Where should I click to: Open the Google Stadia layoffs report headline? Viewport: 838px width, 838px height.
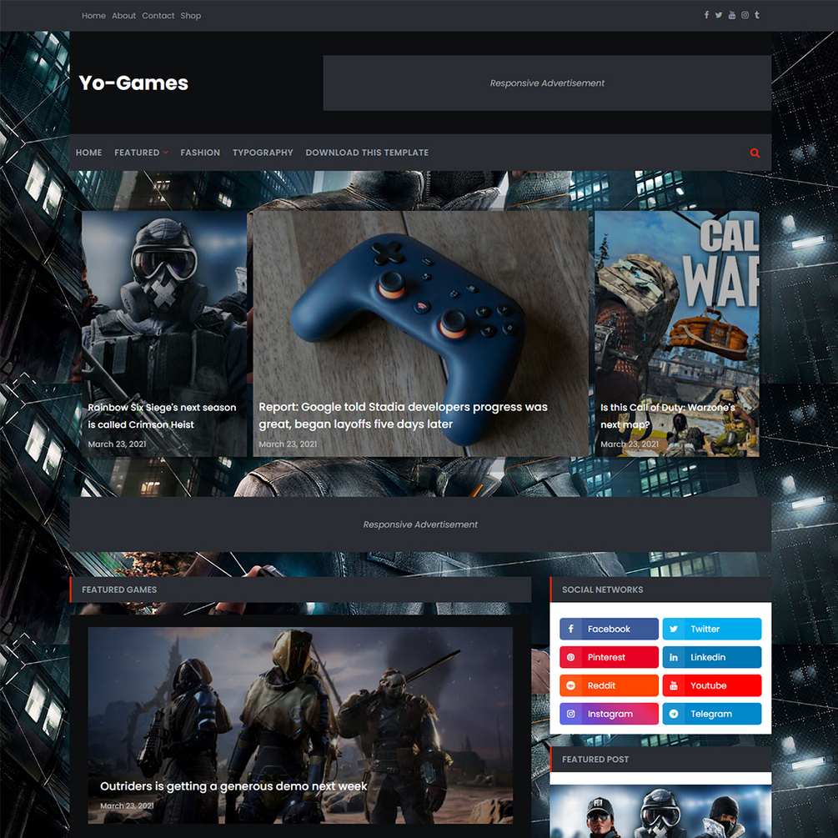point(403,415)
